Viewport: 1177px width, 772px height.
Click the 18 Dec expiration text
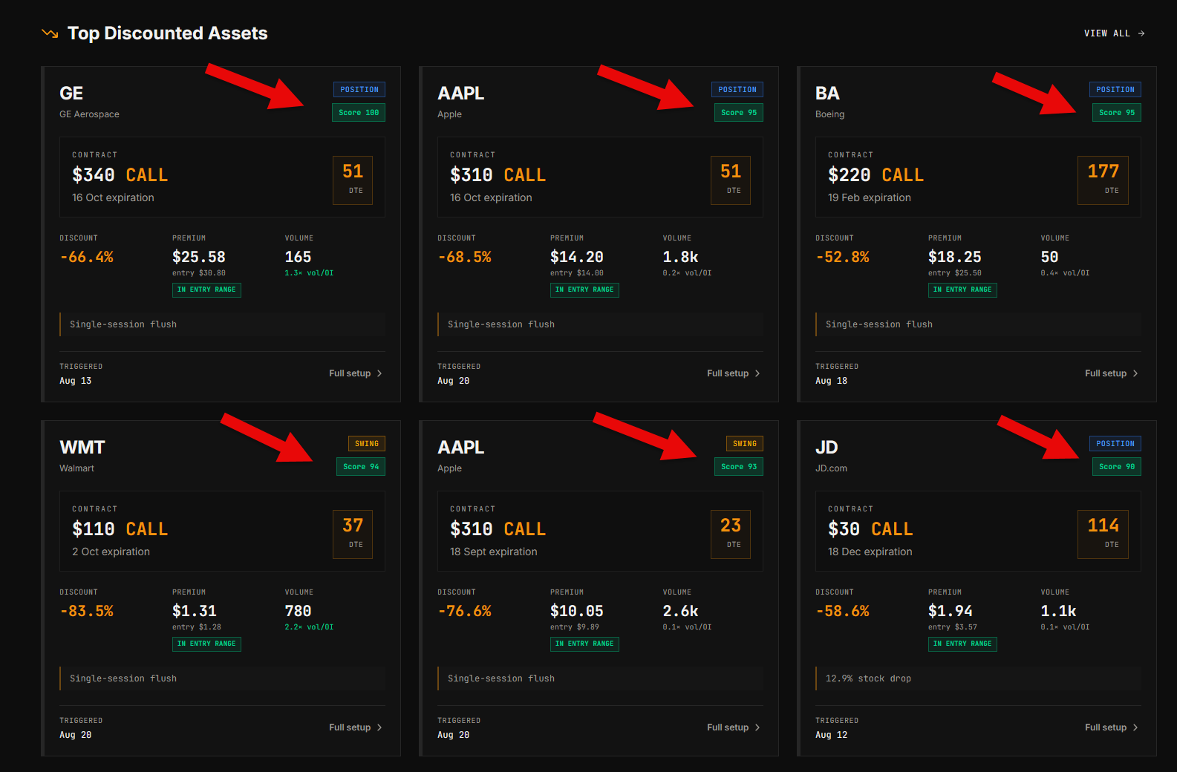[870, 552]
